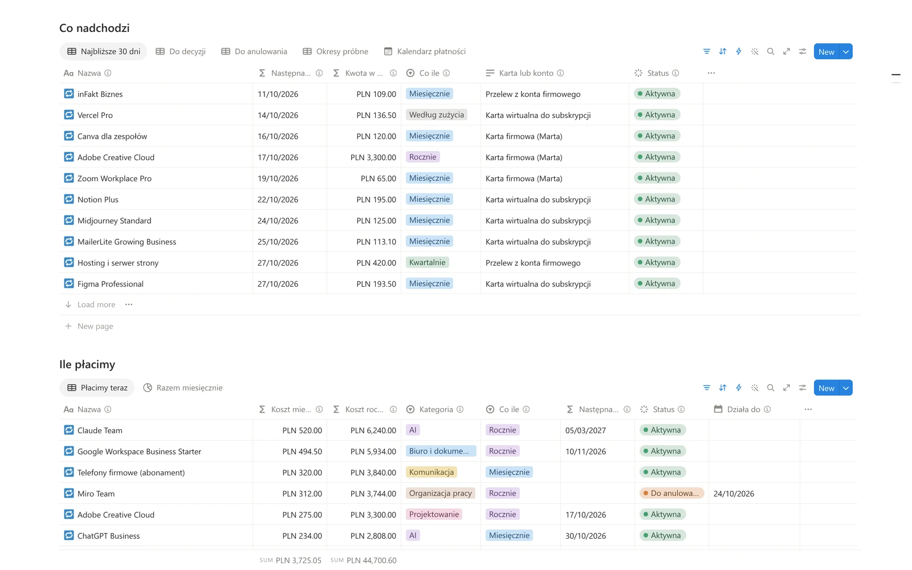This screenshot has height=570, width=912.
Task: Click Load more rows button
Action: 90,304
